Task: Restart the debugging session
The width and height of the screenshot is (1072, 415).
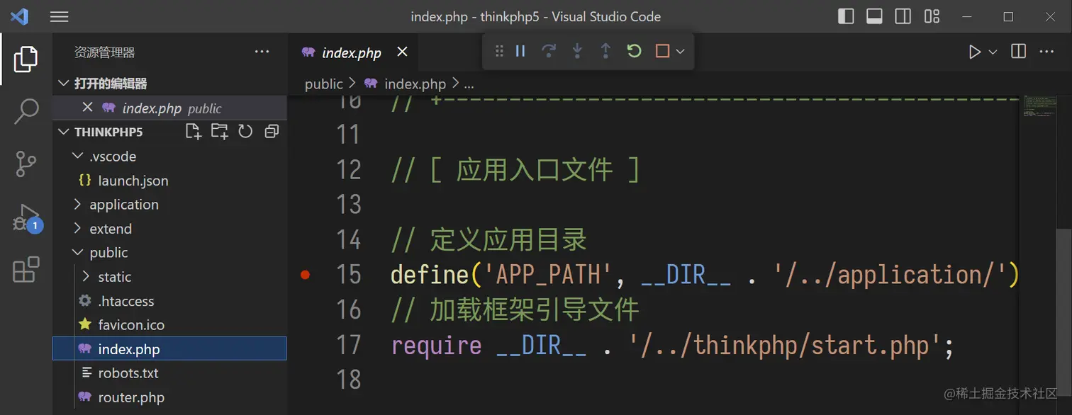Action: [x=634, y=51]
